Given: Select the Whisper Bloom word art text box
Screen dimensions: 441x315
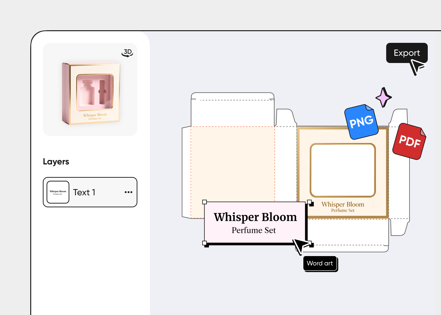Looking at the screenshot, I should (x=255, y=222).
